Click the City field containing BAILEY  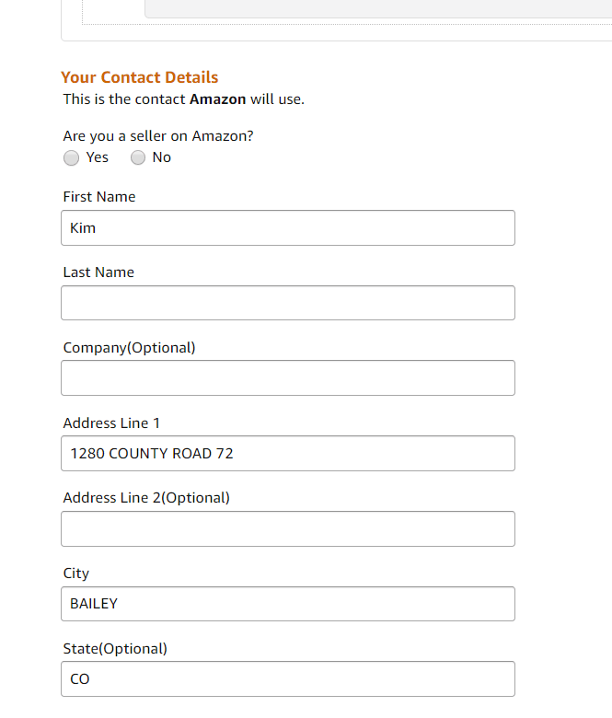coord(287,604)
